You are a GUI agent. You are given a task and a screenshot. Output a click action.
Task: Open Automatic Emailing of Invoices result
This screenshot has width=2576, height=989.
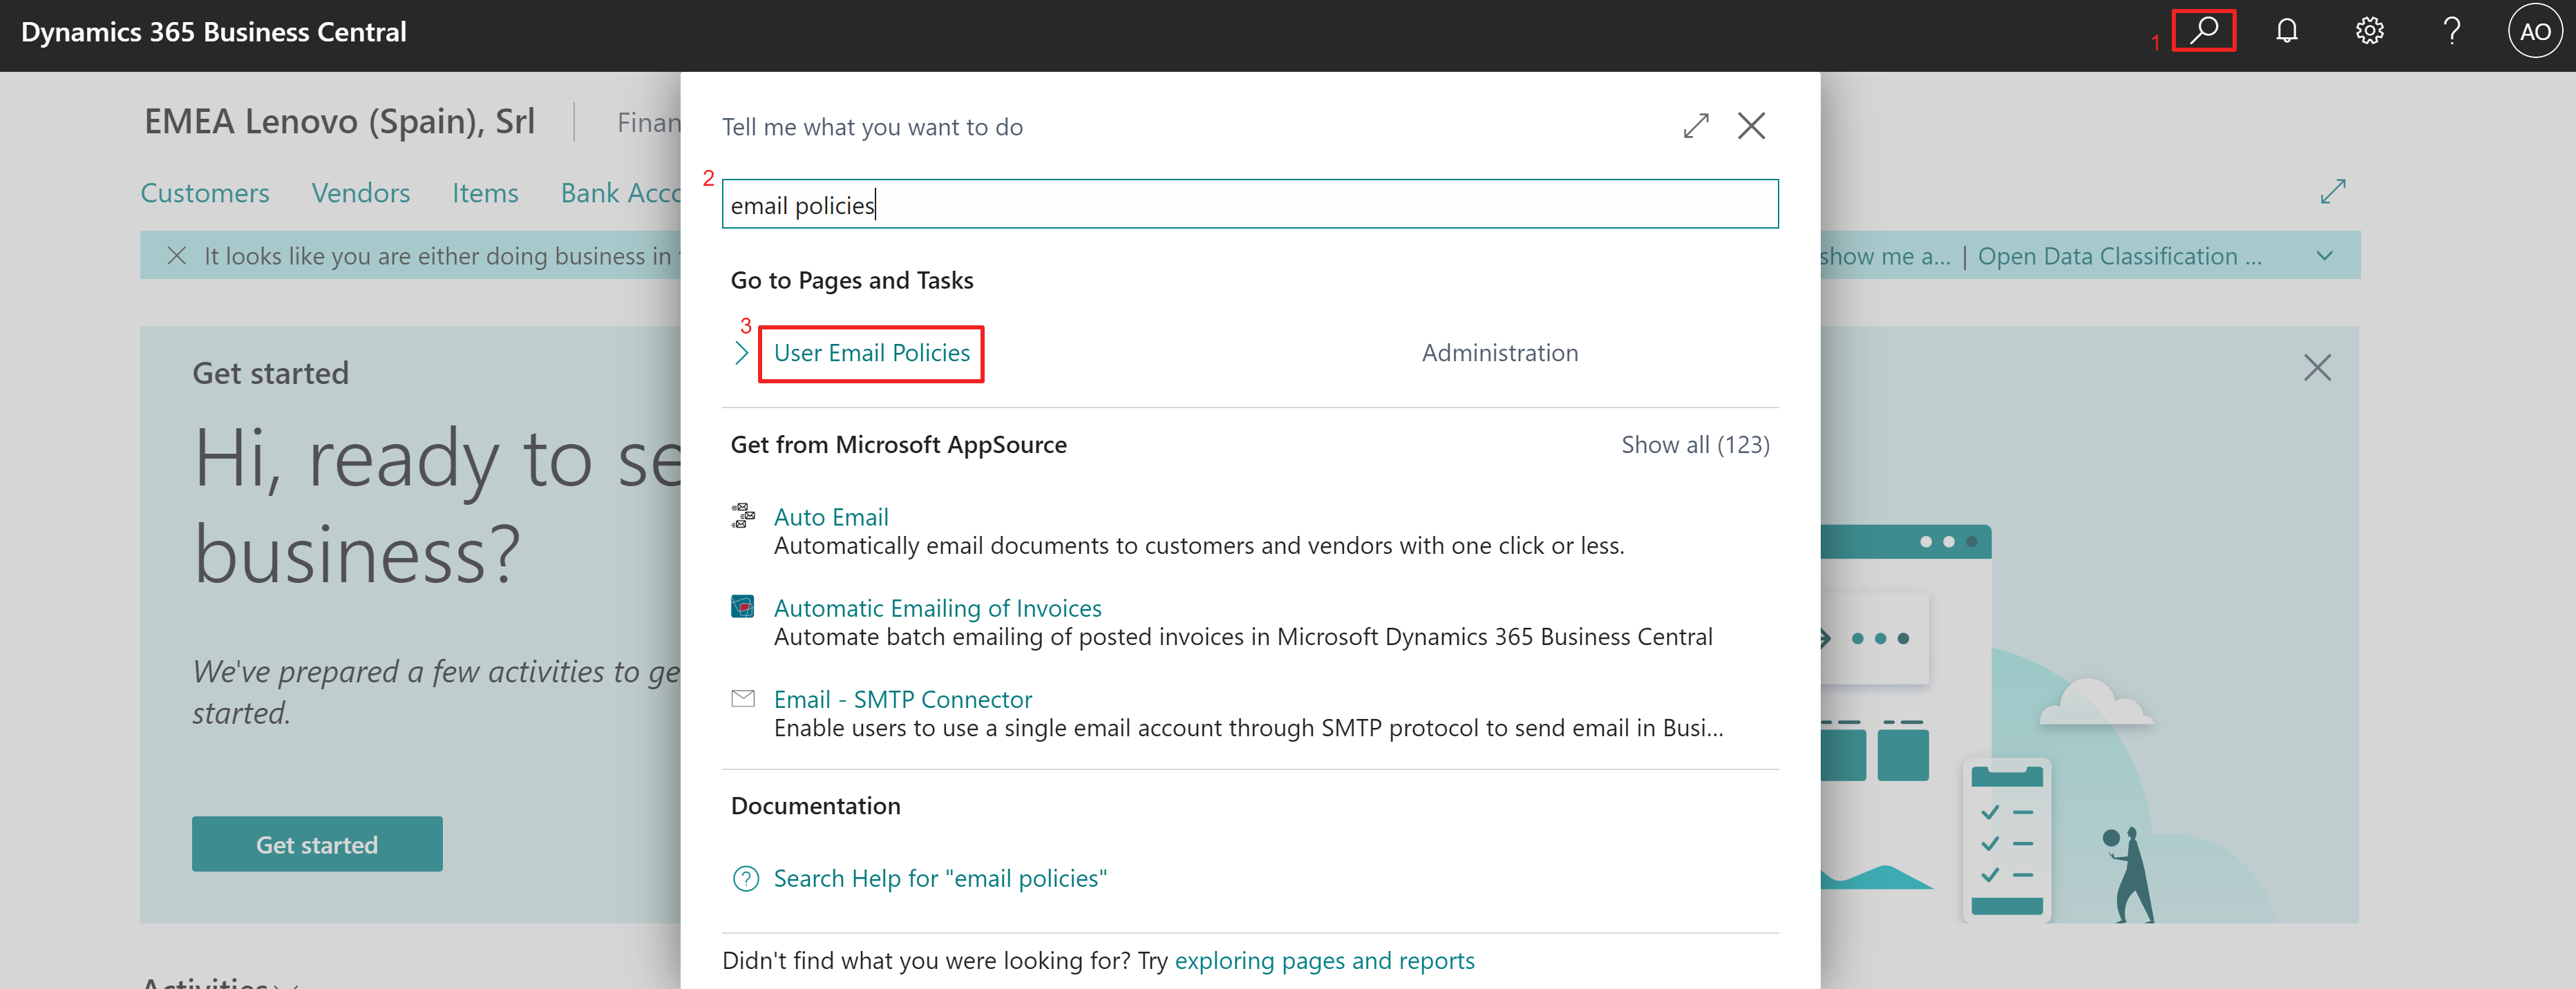(938, 608)
